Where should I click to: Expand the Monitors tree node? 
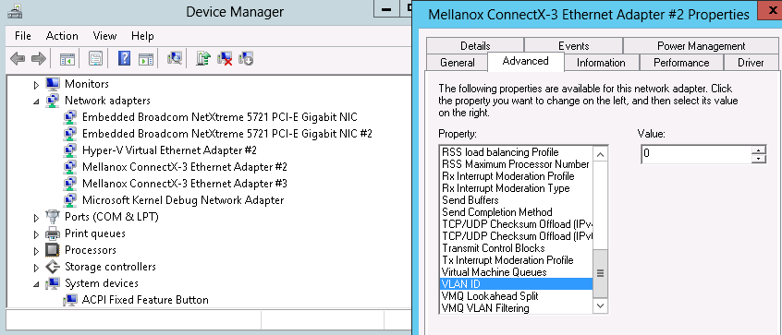tap(36, 85)
